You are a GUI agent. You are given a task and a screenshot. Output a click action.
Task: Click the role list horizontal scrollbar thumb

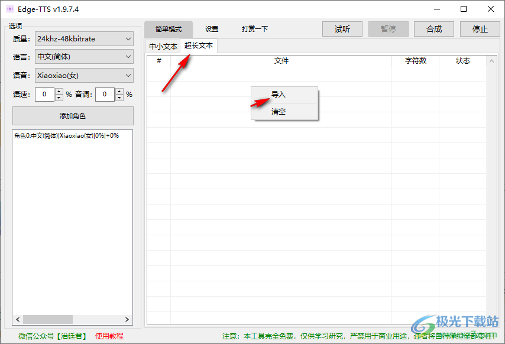(48, 319)
